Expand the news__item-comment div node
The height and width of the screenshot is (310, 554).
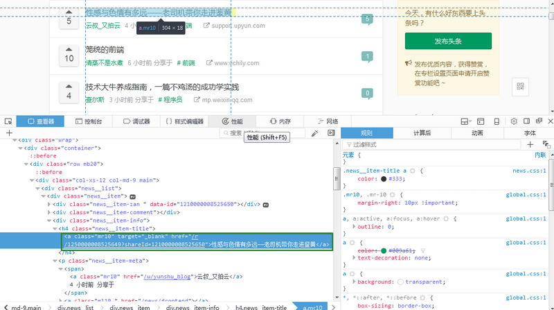click(x=49, y=212)
